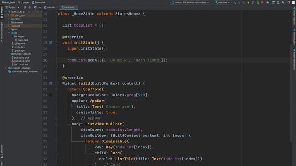Toggle code folding at the initState line
This screenshot has width=296, height=166.
[56, 43]
